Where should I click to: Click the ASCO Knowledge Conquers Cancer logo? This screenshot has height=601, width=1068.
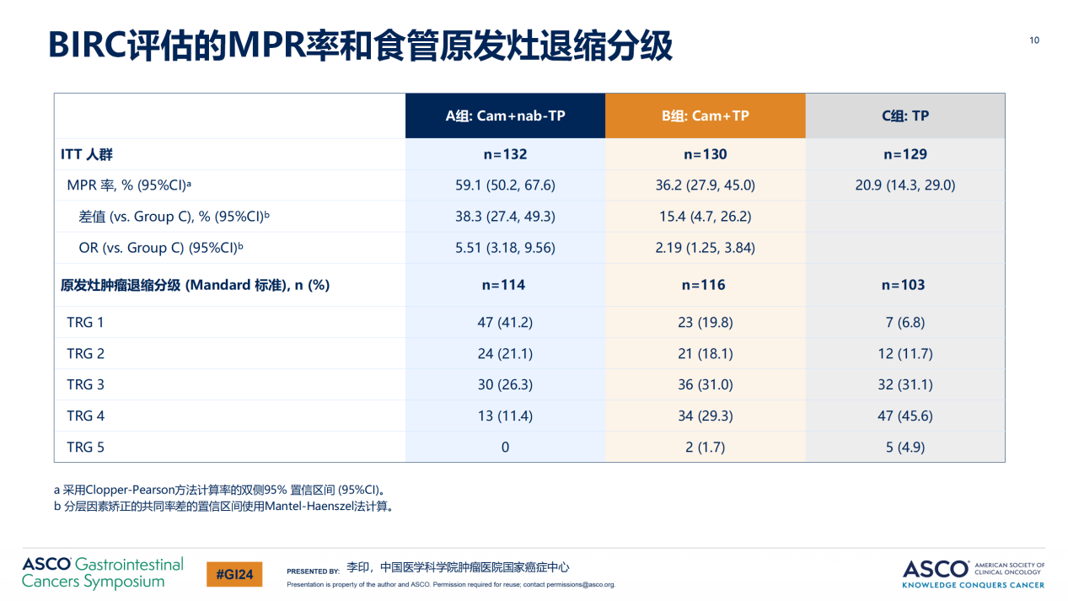974,573
